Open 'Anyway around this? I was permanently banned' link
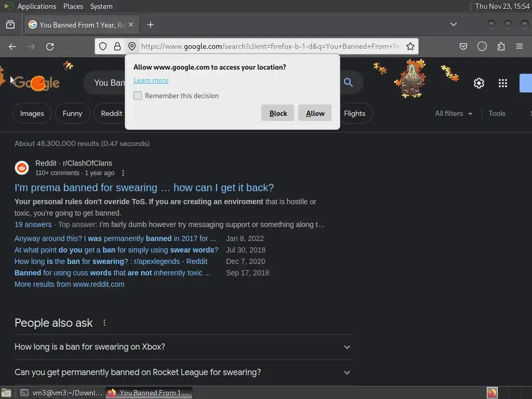The height and width of the screenshot is (399, 532). 115,238
